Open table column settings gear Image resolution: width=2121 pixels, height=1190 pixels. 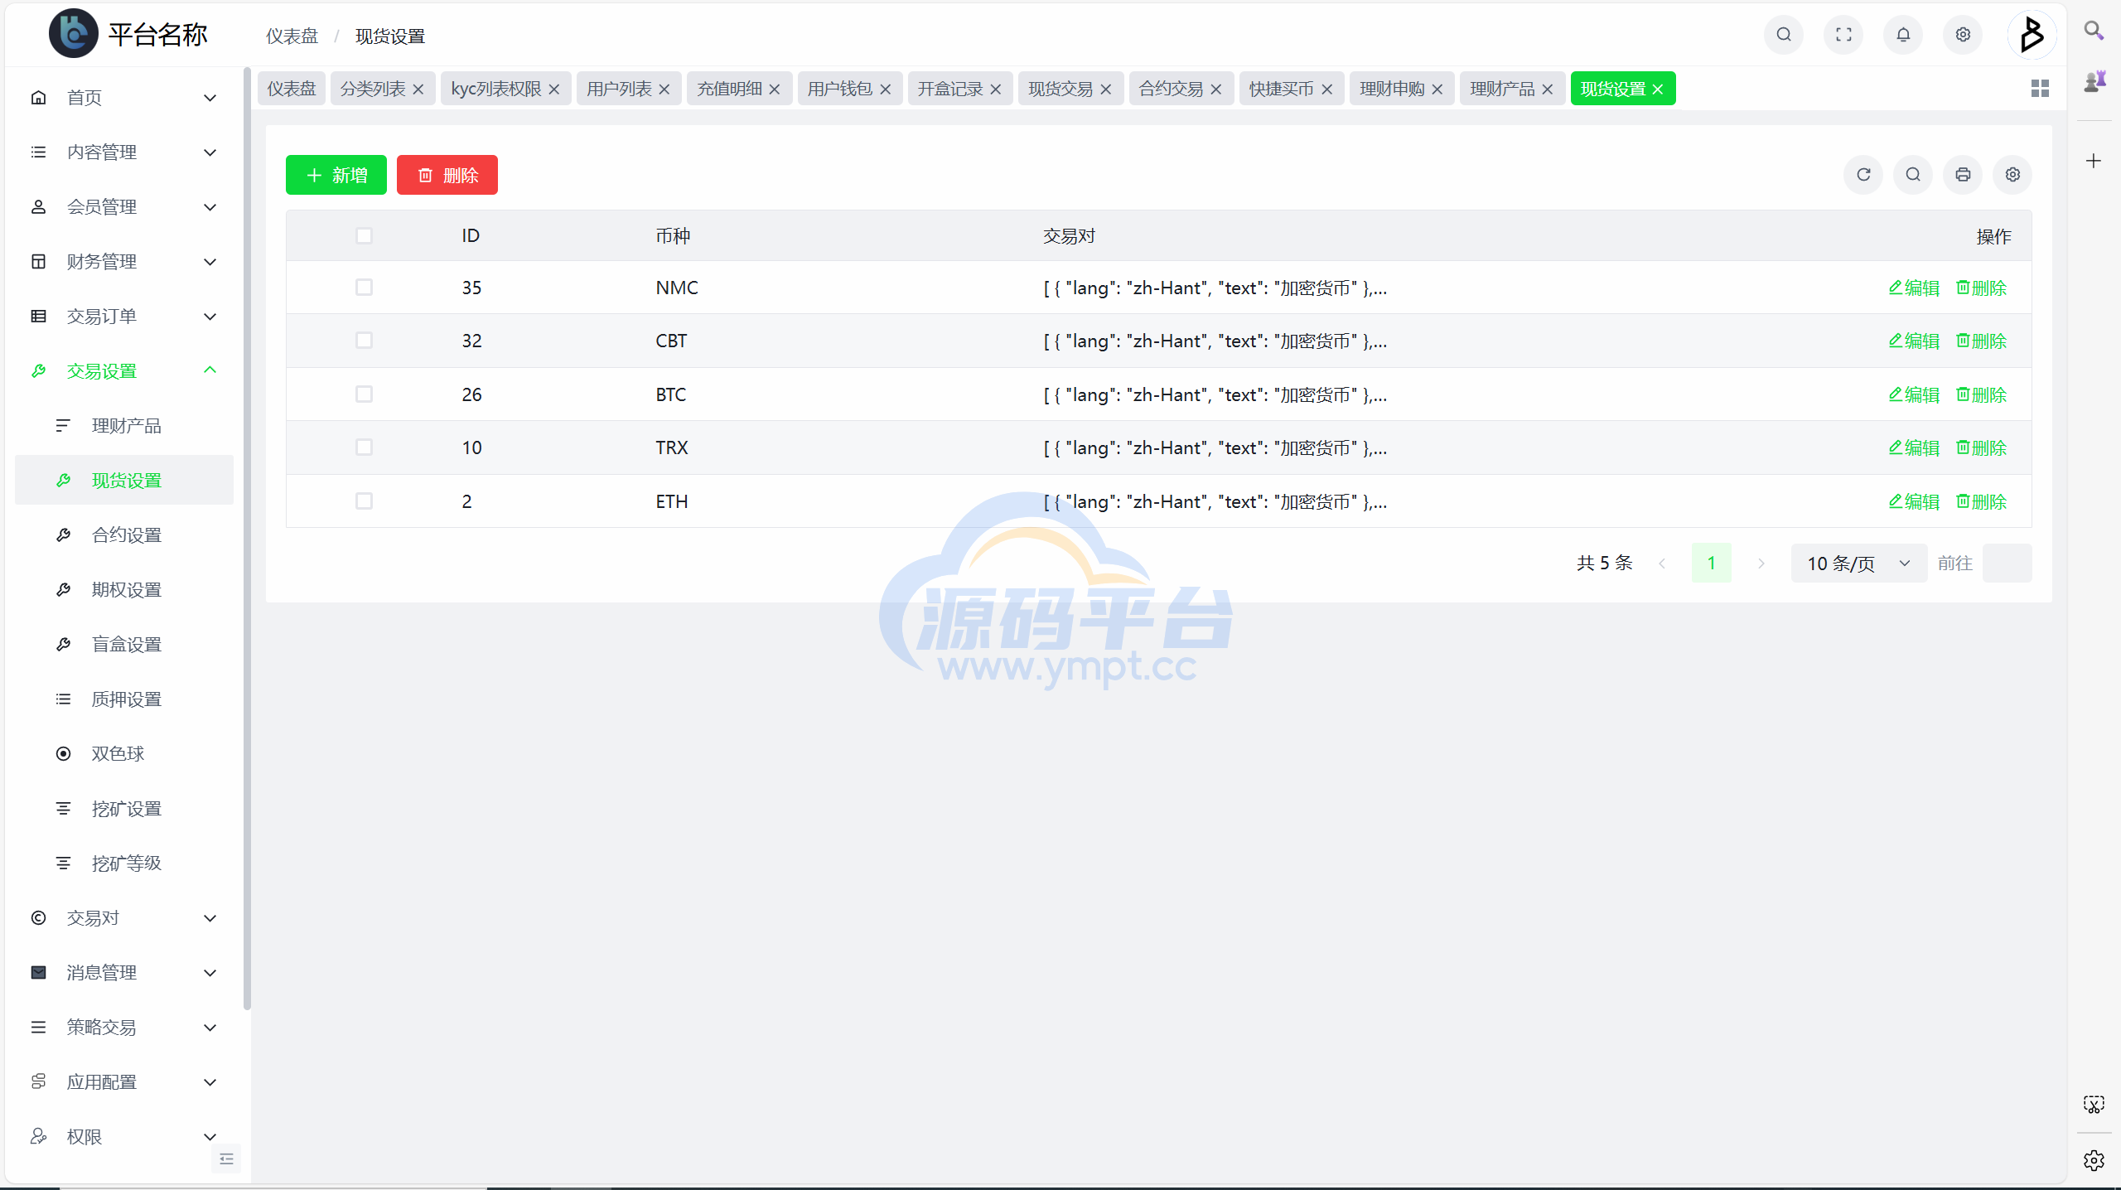coord(2012,175)
